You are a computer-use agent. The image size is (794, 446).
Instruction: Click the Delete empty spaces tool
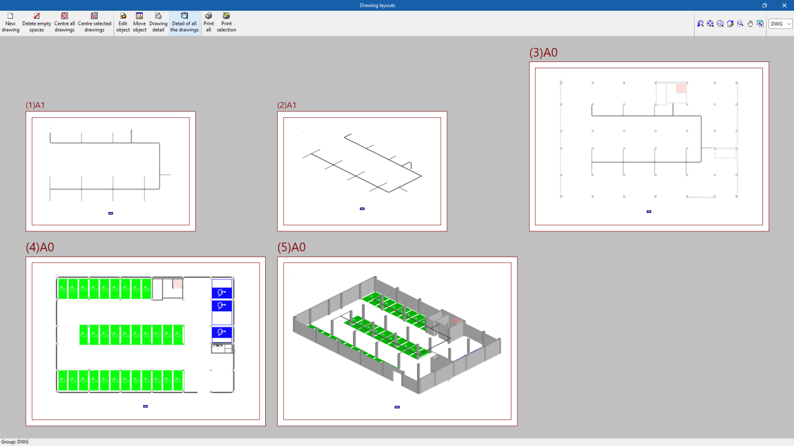pos(36,23)
